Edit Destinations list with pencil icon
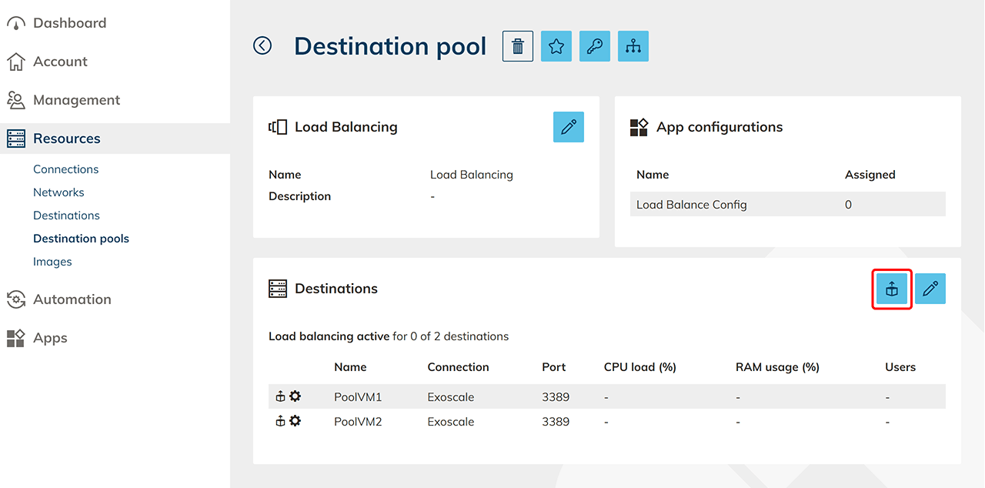The height and width of the screenshot is (488, 985). click(x=930, y=289)
